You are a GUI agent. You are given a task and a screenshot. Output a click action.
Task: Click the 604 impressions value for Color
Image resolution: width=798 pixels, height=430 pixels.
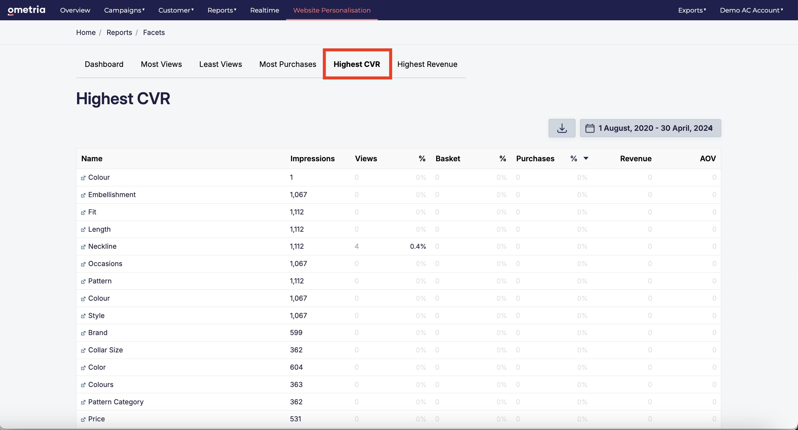click(x=296, y=367)
